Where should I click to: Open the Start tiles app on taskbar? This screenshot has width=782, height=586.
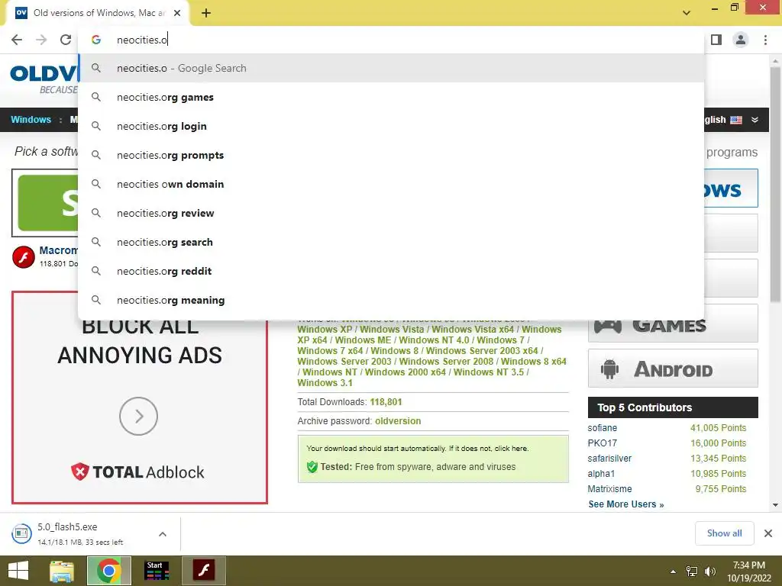tap(157, 571)
